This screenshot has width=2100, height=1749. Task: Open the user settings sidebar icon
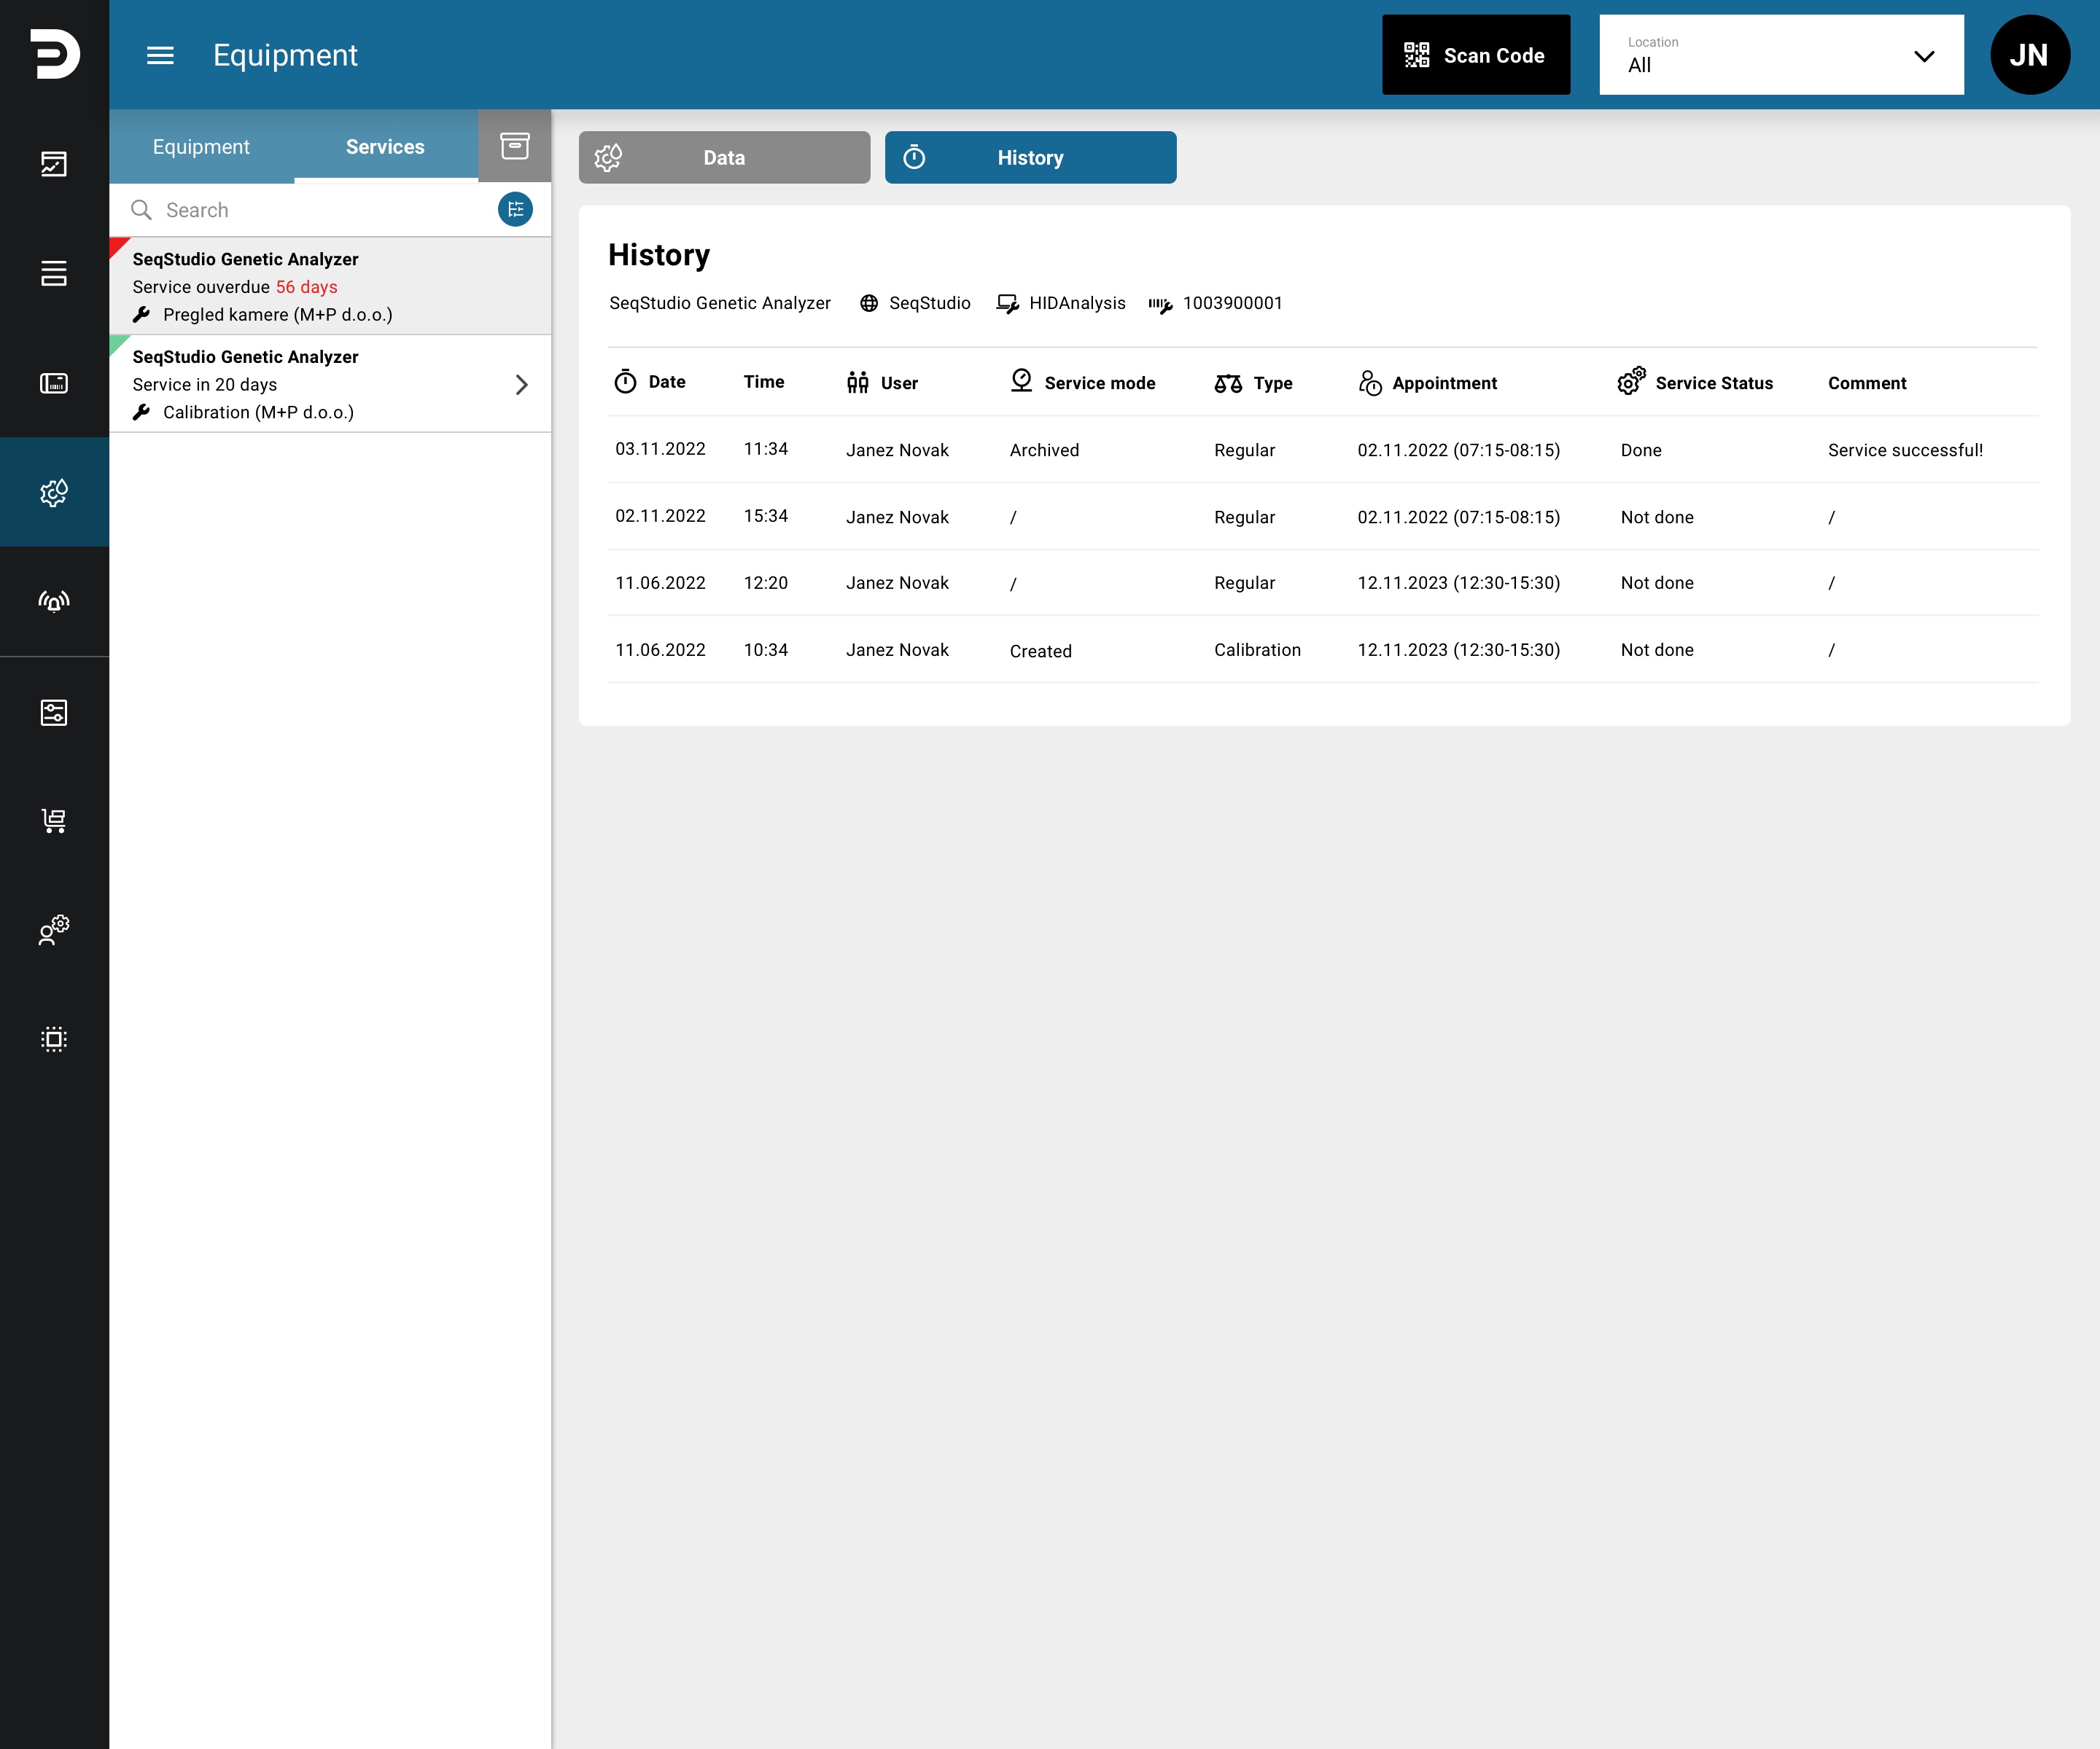[54, 929]
